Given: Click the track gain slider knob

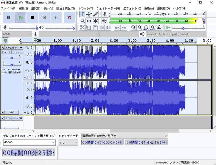Looking at the screenshot, I should pyautogui.click(x=12, y=58).
